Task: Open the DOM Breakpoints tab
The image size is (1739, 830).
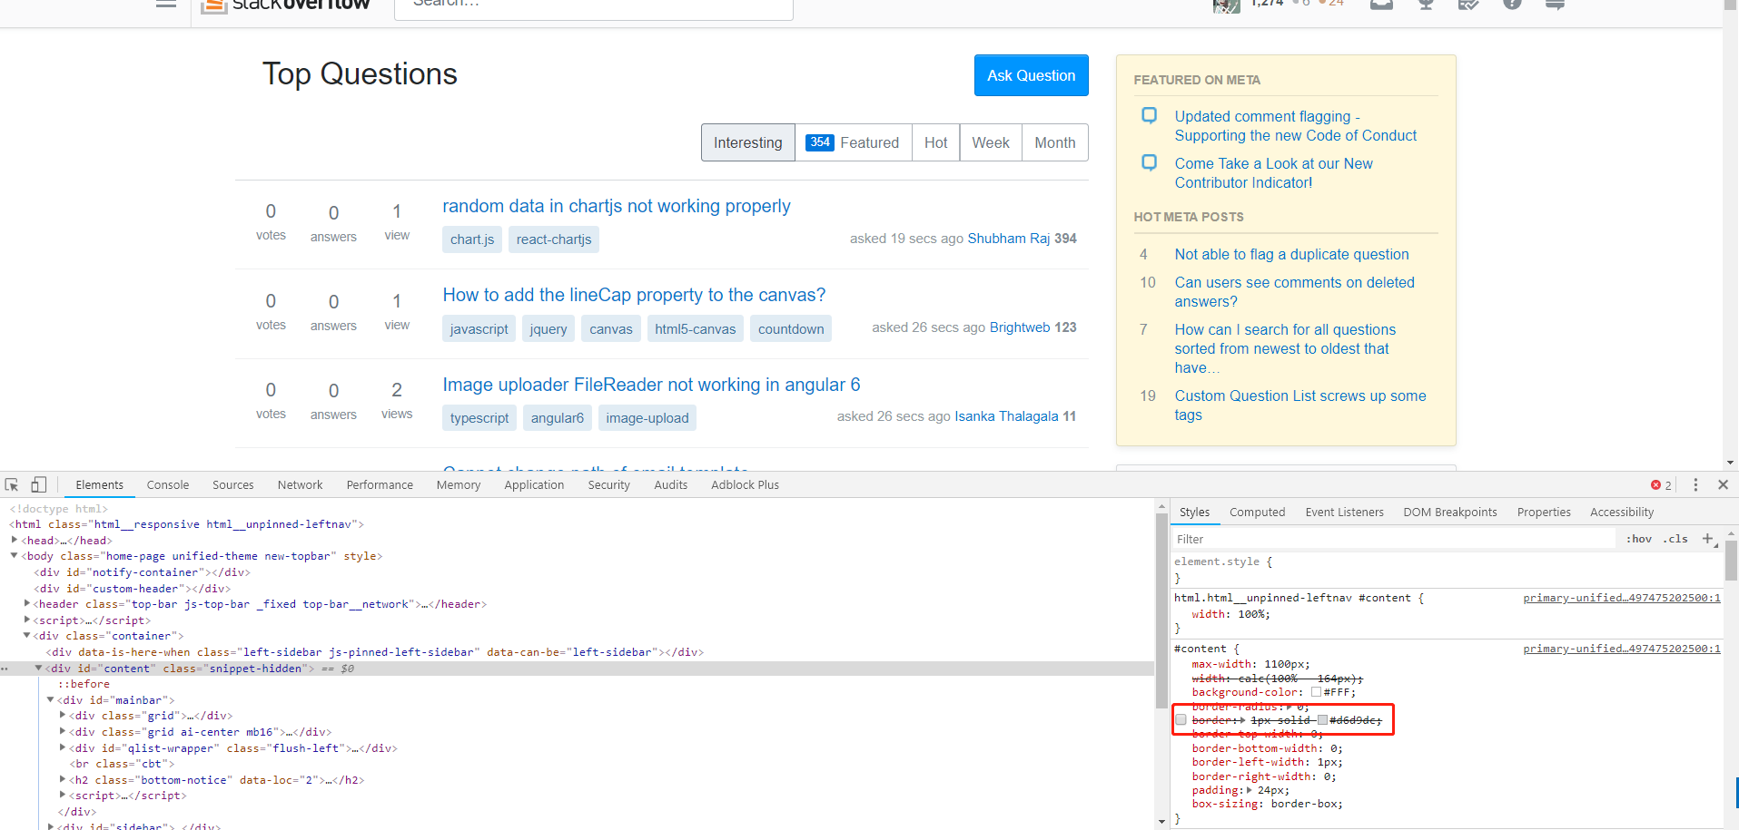Action: click(1450, 513)
